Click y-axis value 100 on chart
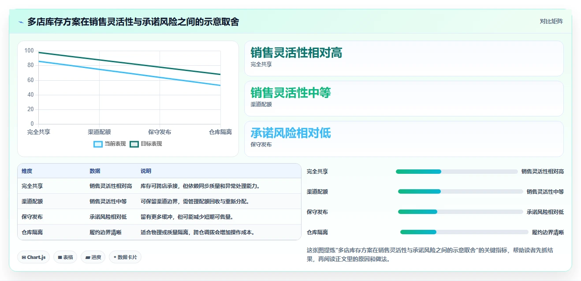Viewport: 581px width, 281px height. pos(29,51)
